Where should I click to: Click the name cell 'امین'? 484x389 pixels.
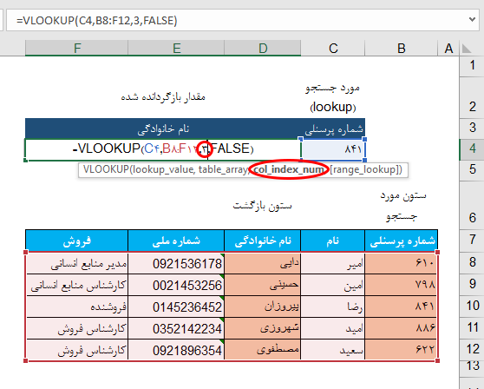point(333,285)
